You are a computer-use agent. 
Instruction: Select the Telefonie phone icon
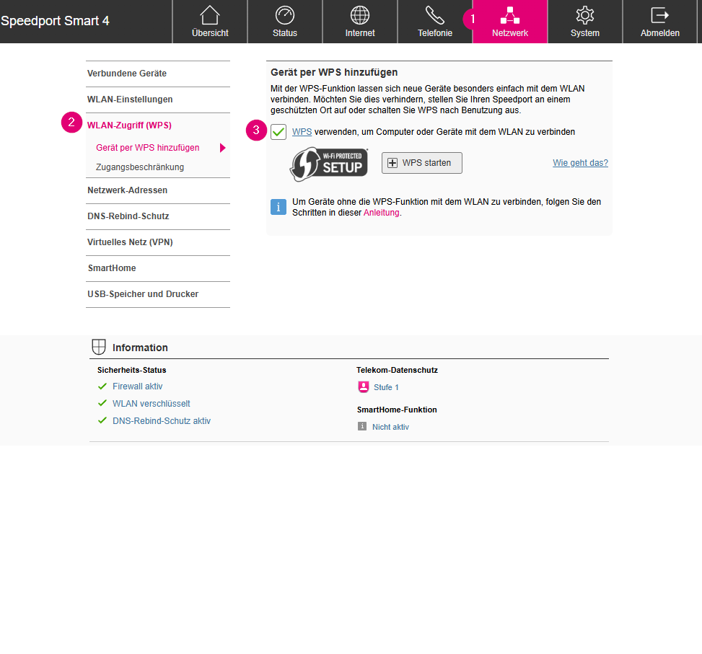coord(435,16)
